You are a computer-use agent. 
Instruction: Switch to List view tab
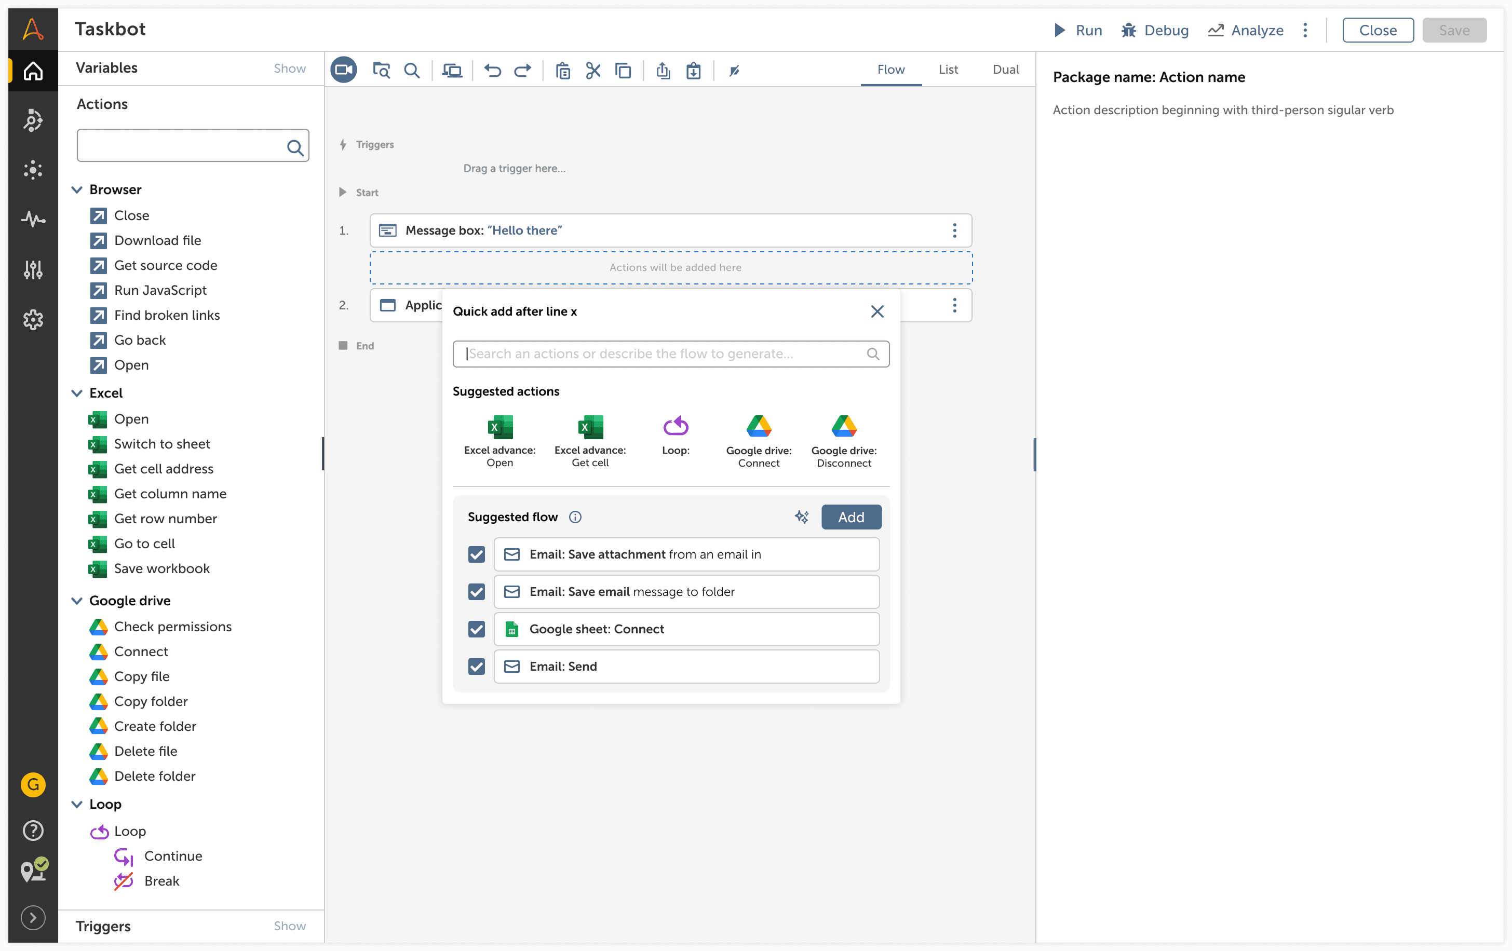point(948,70)
